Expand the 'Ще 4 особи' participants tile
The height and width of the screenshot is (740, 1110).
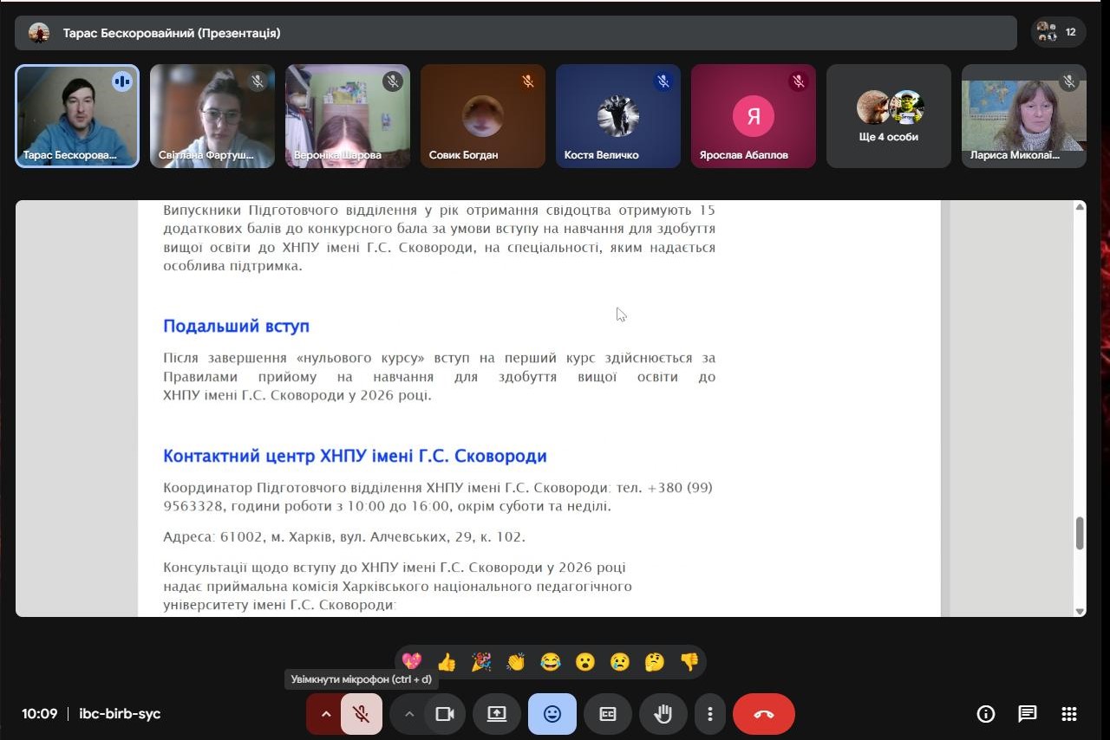click(x=888, y=116)
